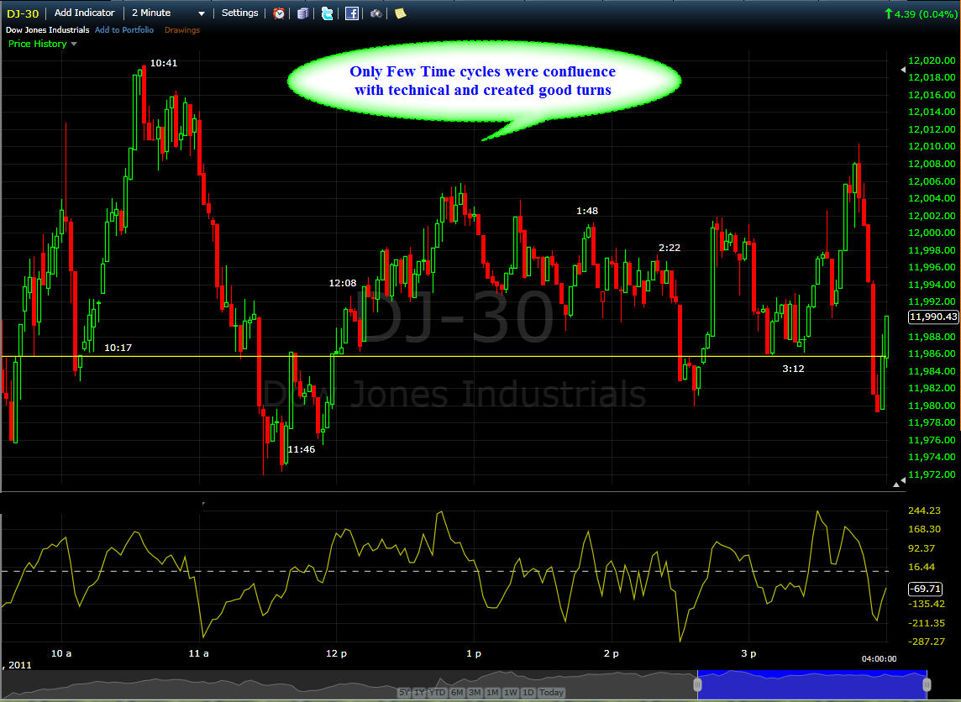Click the 244.23 indicator axis label
The width and height of the screenshot is (961, 702).
[924, 511]
